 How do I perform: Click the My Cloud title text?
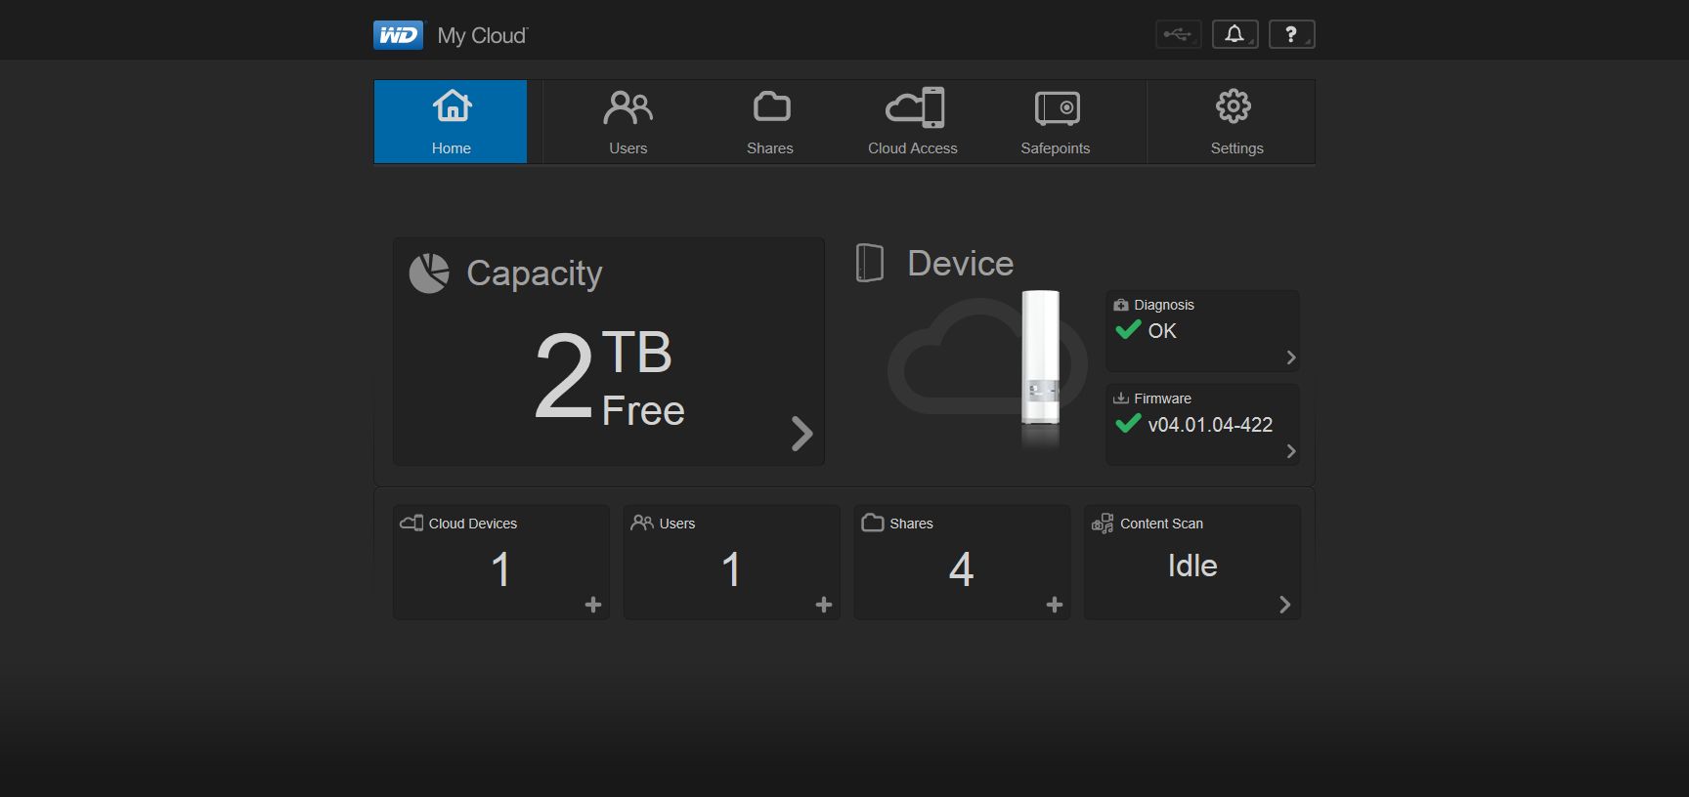click(x=482, y=36)
